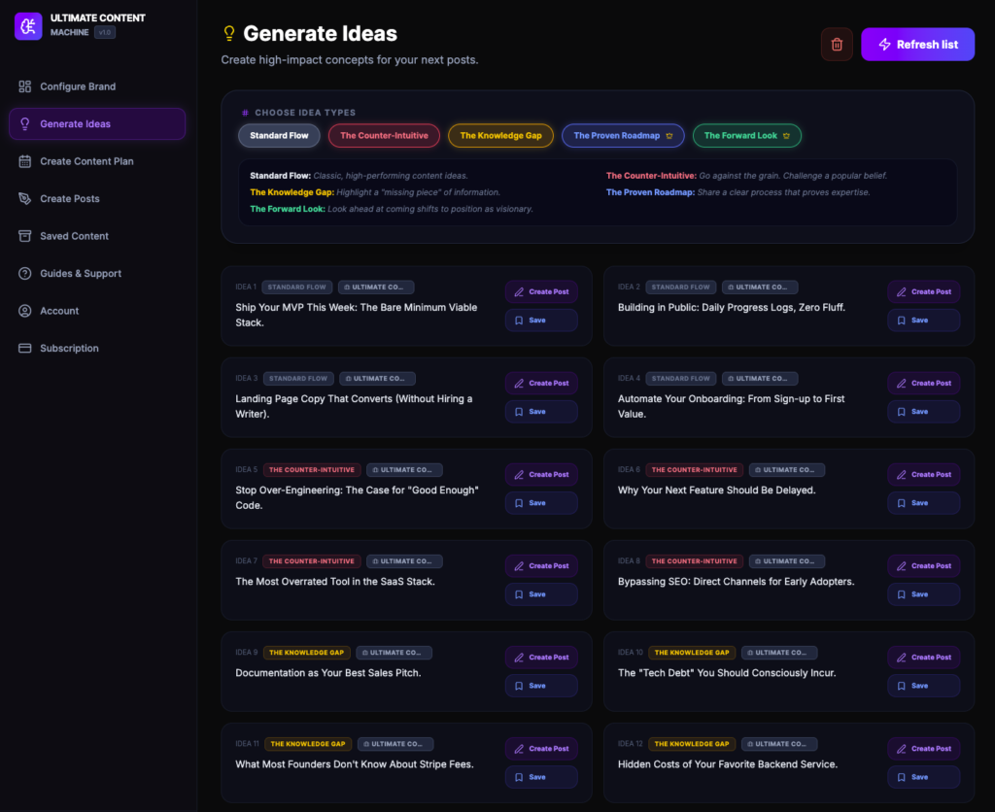Create post for Idea 1 MVP stack

(x=541, y=291)
